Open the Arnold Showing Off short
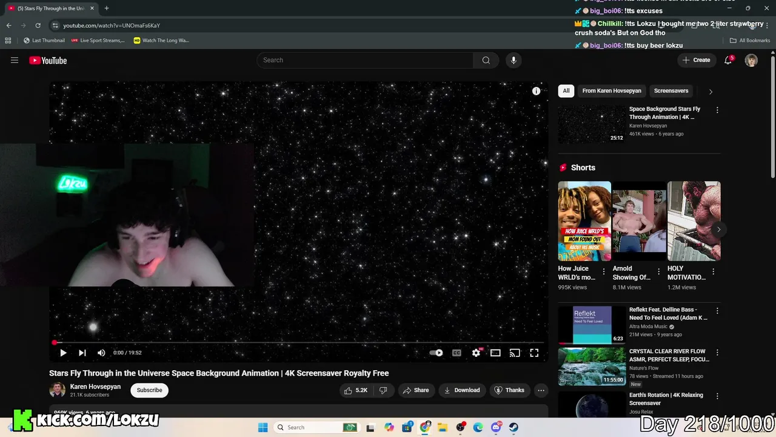Image resolution: width=776 pixels, height=437 pixels. (x=639, y=221)
